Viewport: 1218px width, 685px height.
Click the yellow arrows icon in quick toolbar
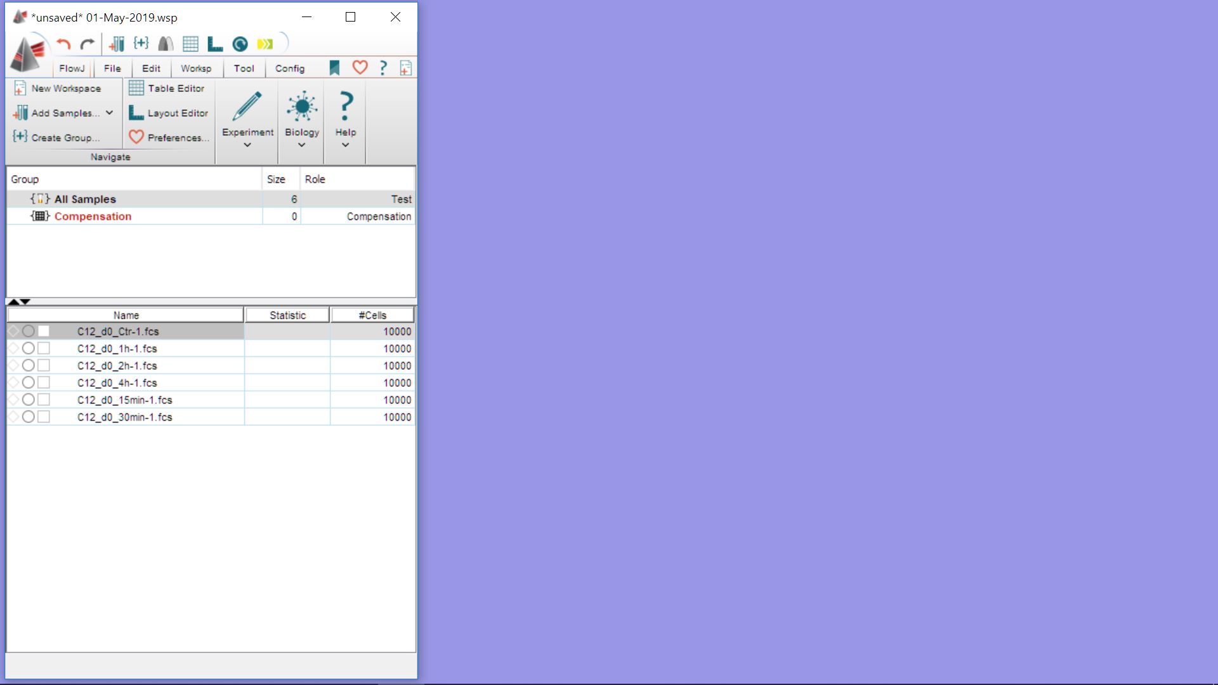[x=265, y=44]
